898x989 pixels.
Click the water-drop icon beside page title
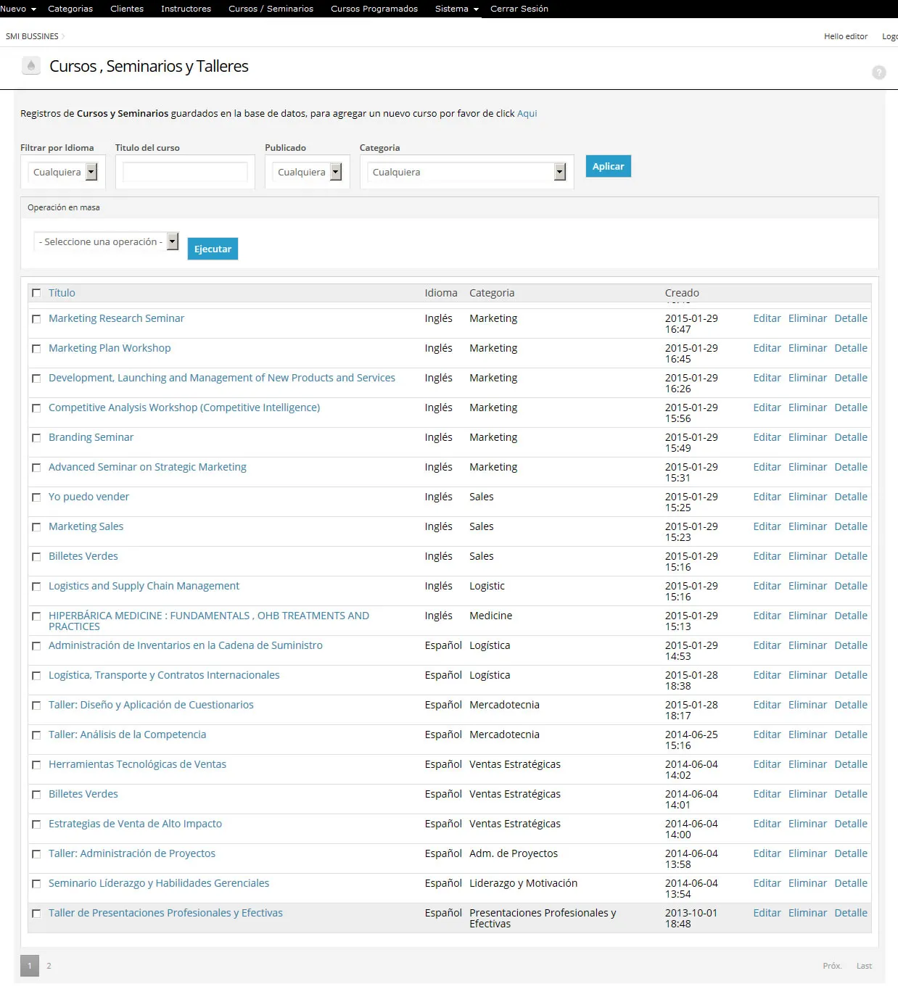(30, 66)
